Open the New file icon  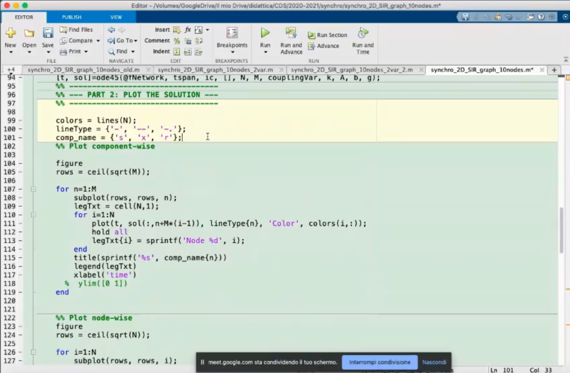(x=10, y=33)
